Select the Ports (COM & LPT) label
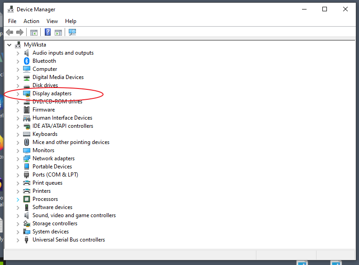Image resolution: width=359 pixels, height=265 pixels. [55, 175]
